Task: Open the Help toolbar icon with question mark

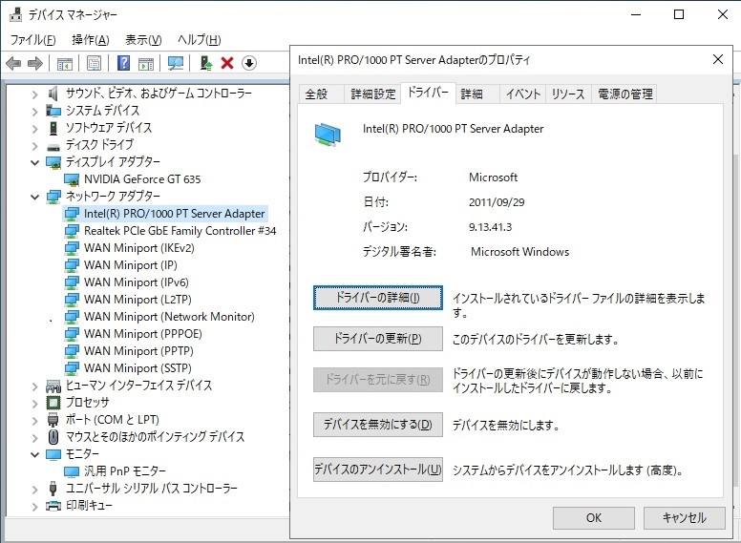Action: pos(123,63)
